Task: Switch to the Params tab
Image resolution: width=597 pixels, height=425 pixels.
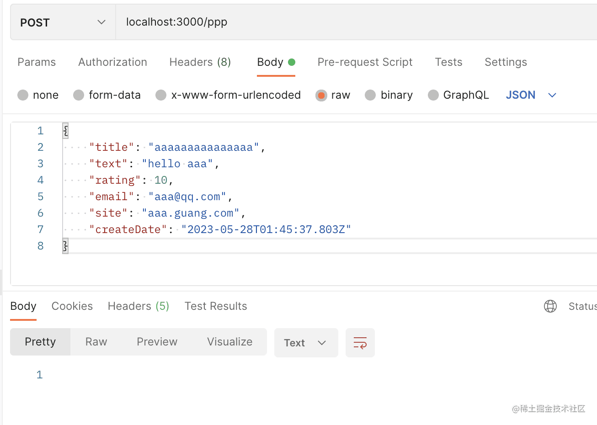Action: coord(37,62)
